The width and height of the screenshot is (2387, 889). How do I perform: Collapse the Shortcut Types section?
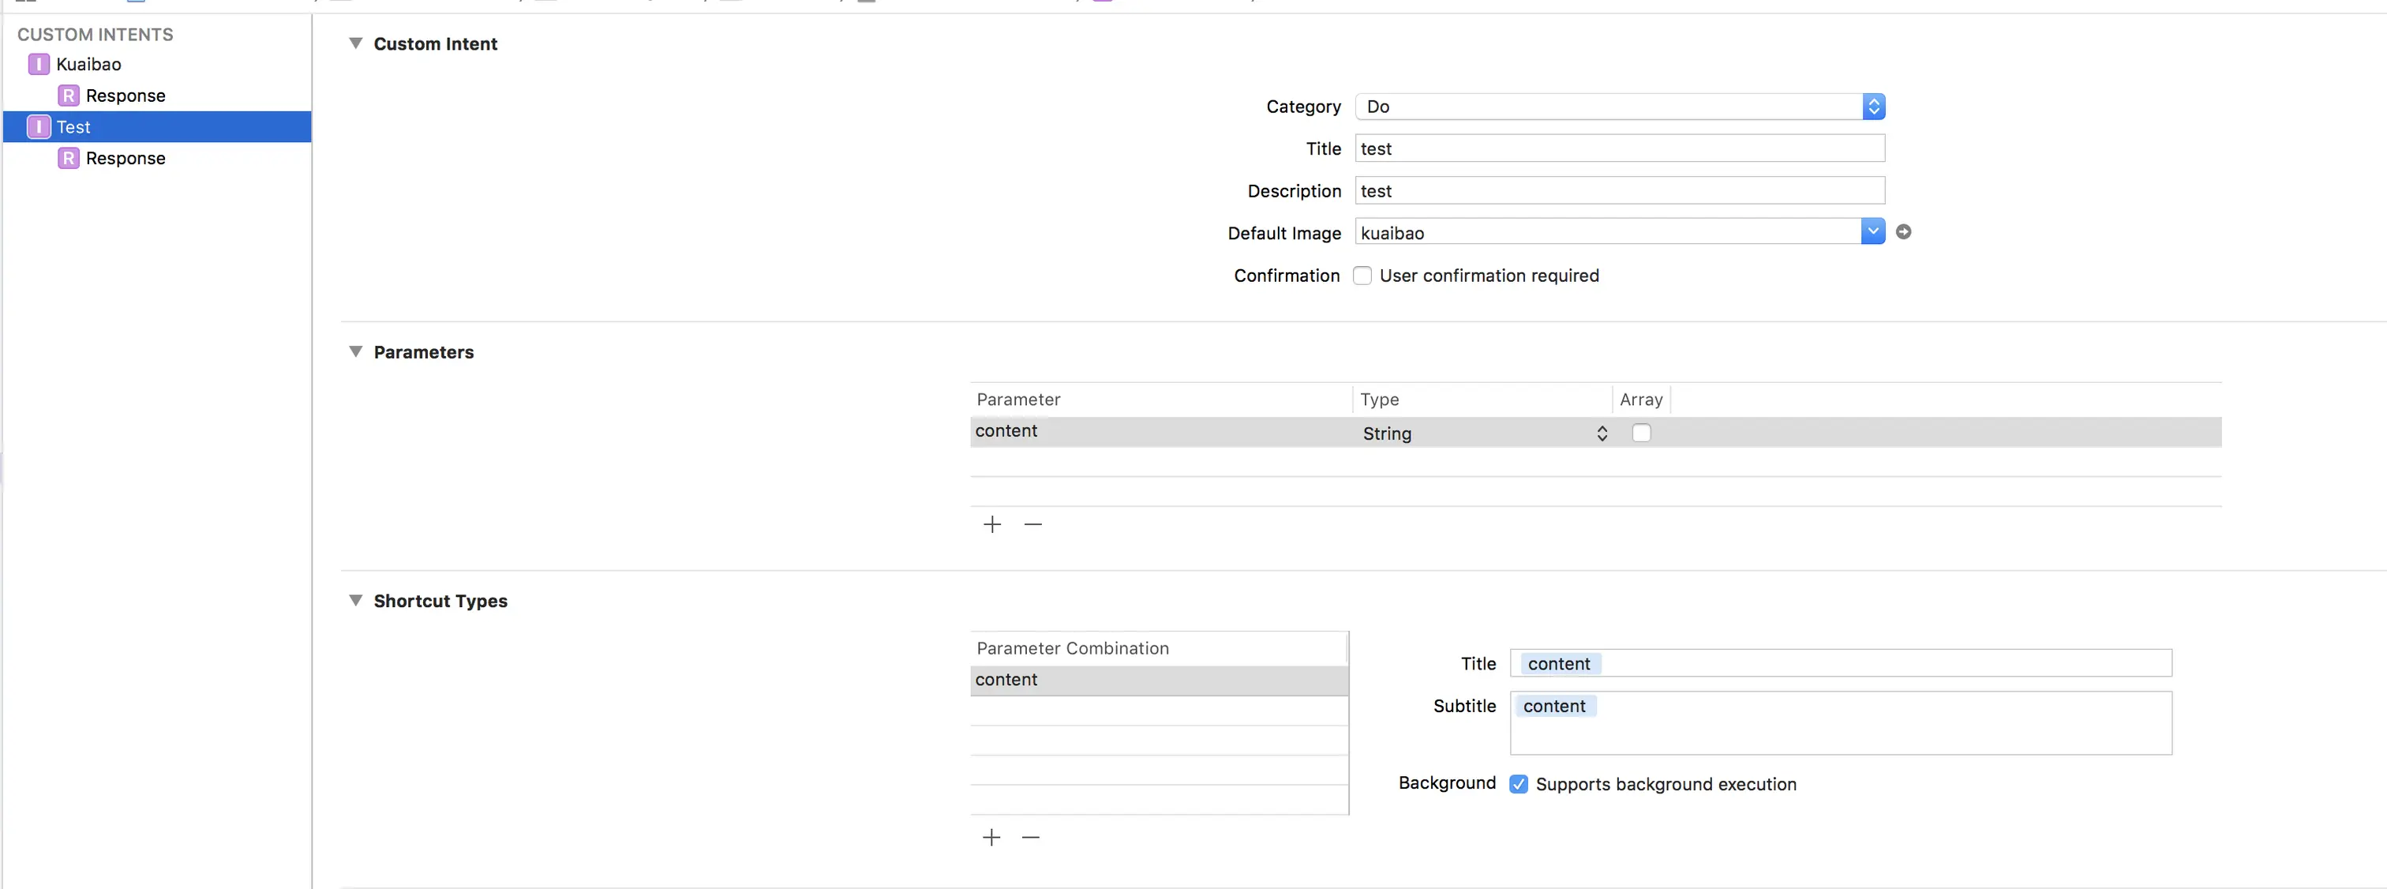pyautogui.click(x=355, y=601)
